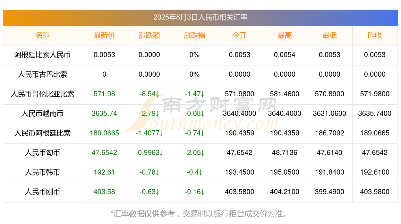Click change percent -0.16↓

pyautogui.click(x=194, y=192)
